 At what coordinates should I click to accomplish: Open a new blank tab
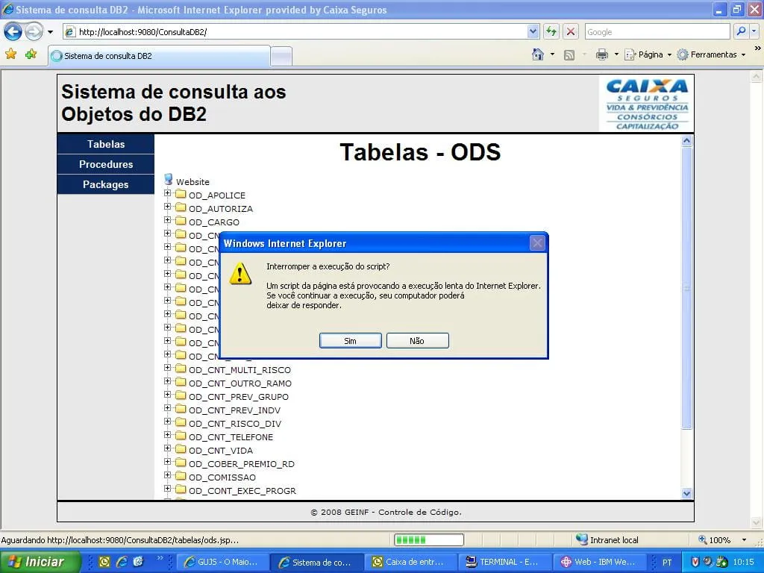click(281, 57)
